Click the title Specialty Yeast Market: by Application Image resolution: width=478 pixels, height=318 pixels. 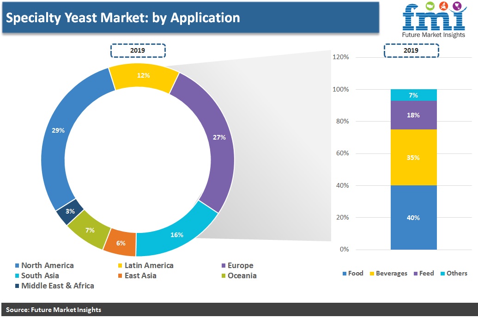coord(123,18)
